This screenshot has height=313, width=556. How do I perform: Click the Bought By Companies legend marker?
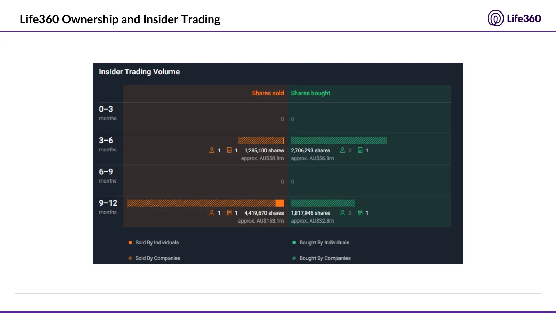[x=294, y=258]
